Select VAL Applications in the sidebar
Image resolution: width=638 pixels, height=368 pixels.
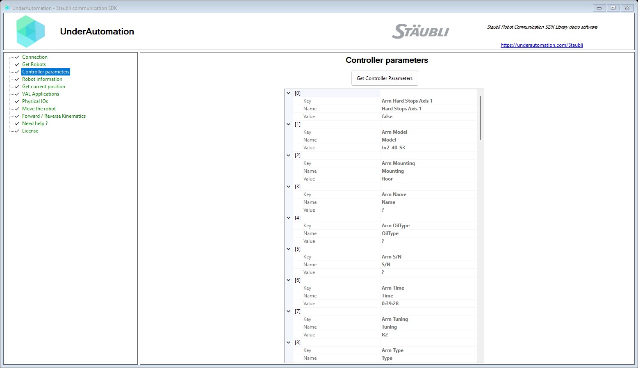[41, 94]
